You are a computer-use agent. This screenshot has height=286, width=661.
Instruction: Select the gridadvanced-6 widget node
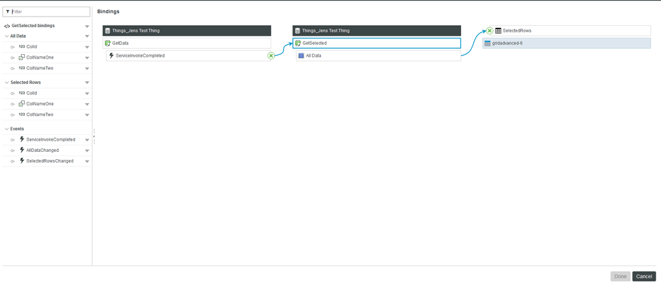(566, 44)
